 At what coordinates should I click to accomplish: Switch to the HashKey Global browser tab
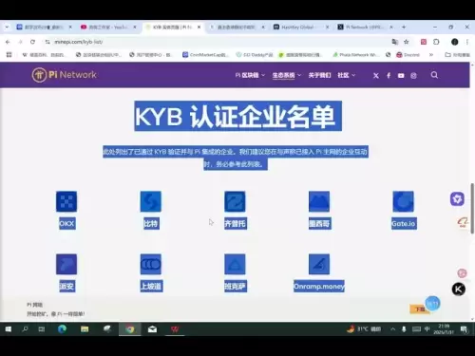(x=301, y=28)
